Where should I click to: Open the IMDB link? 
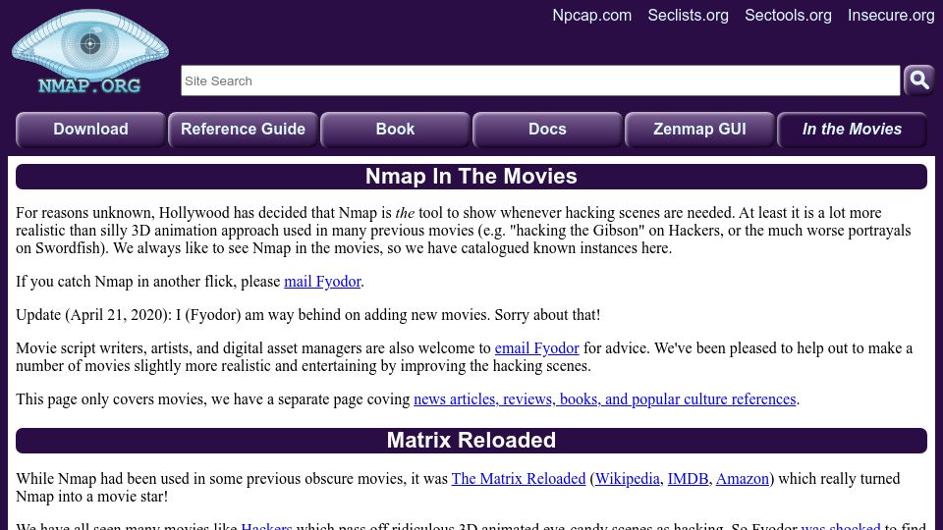click(x=688, y=478)
